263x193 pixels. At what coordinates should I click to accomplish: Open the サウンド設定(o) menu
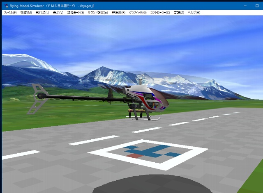point(98,13)
